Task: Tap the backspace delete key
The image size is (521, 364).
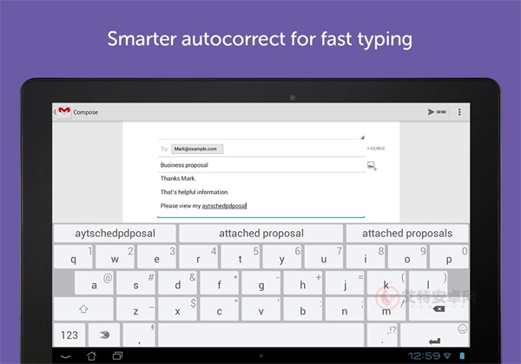Action: click(x=439, y=309)
